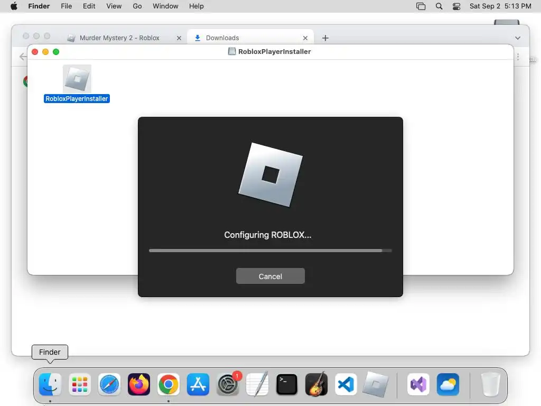Switch to Murder Mystery 2 - Roblox tab

point(119,38)
